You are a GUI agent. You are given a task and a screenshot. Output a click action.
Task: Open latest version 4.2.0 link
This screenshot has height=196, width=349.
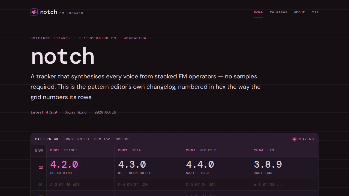[x=51, y=112]
